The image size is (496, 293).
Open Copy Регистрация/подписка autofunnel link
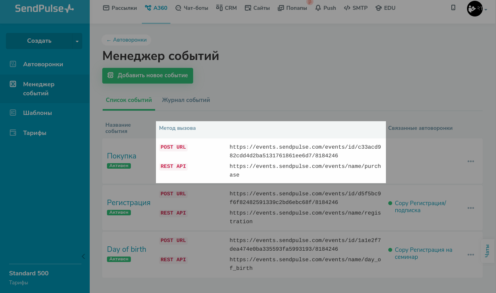(x=420, y=207)
